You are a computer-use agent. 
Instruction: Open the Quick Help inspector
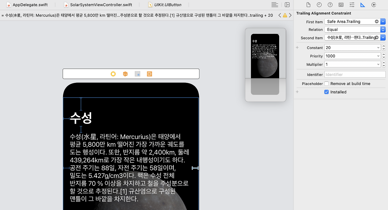[330, 5]
